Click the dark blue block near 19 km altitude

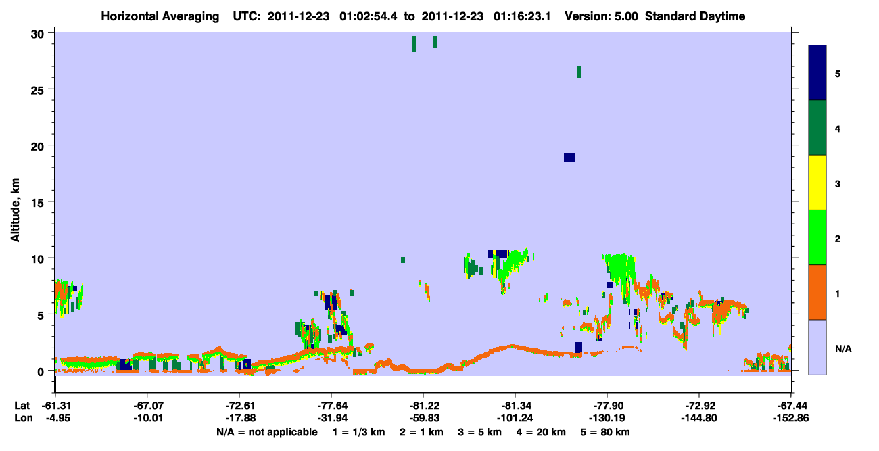[569, 158]
